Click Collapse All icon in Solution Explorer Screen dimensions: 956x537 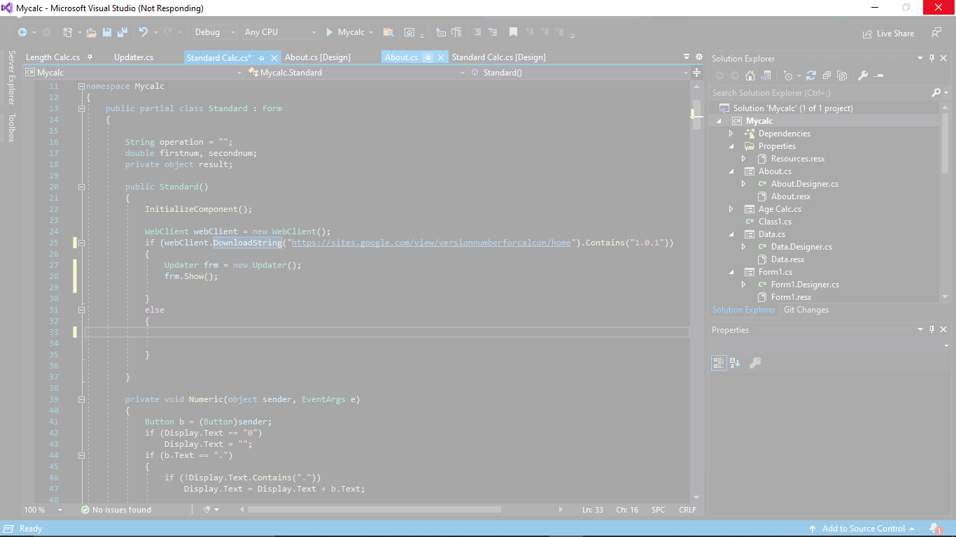827,76
